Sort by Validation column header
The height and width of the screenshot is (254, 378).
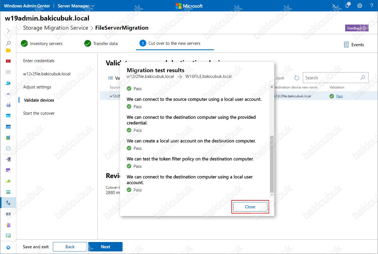coord(337,87)
